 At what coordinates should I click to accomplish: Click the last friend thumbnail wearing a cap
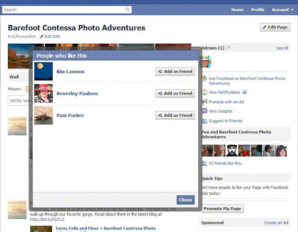coord(281,151)
